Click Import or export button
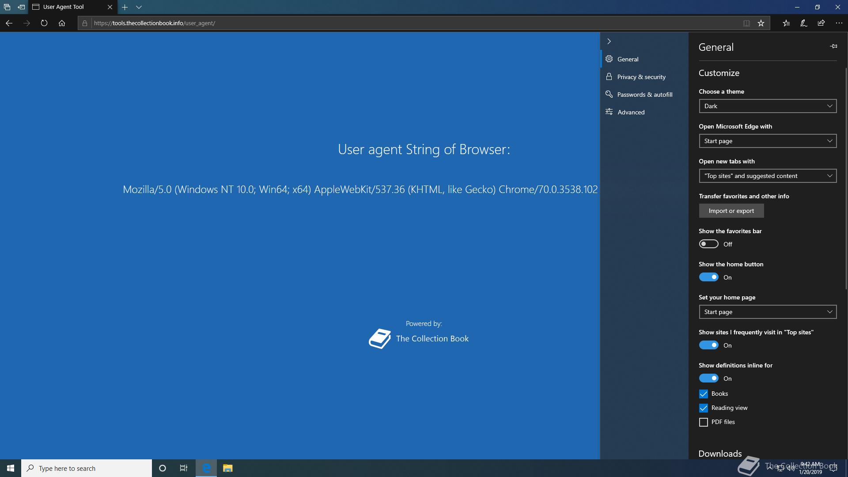The height and width of the screenshot is (477, 848). [x=731, y=211]
